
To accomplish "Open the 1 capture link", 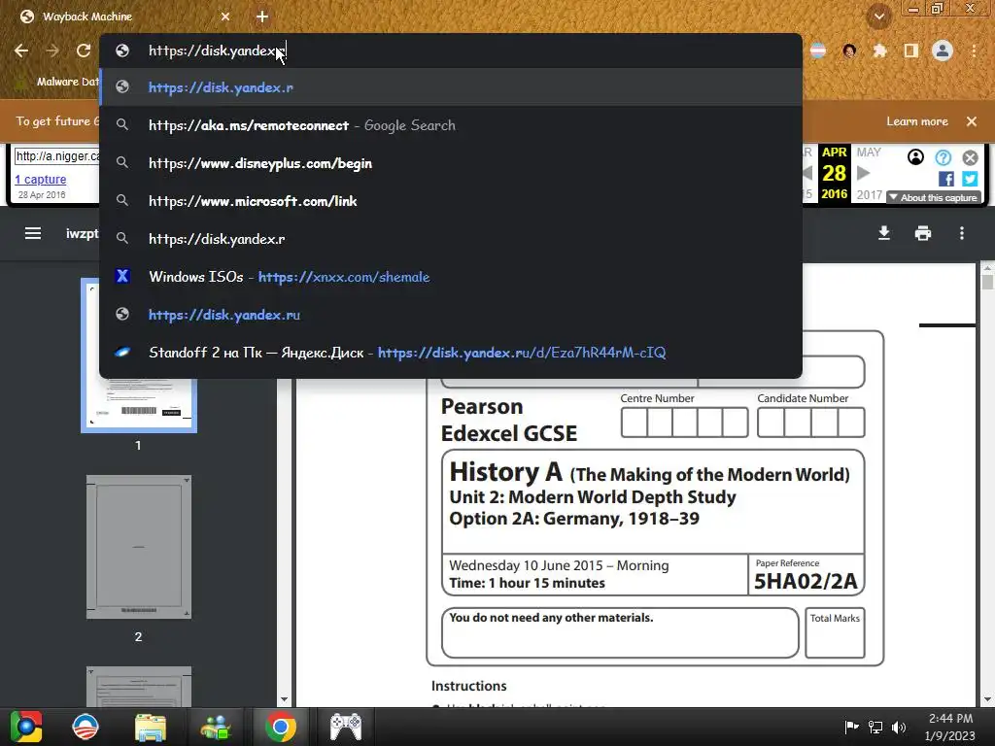I will point(40,180).
